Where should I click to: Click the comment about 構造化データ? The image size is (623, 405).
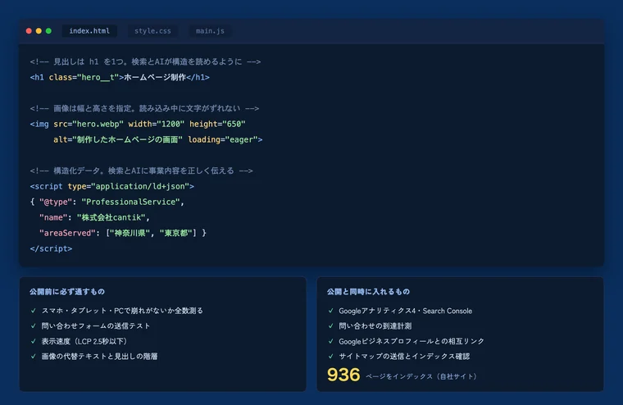pos(142,171)
